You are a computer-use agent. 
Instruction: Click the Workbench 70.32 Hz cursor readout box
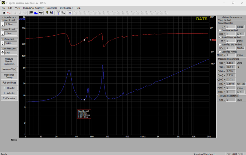[x=84, y=114]
